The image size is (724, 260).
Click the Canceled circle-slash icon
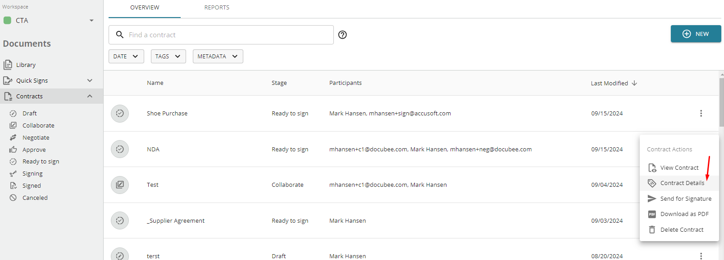13,198
